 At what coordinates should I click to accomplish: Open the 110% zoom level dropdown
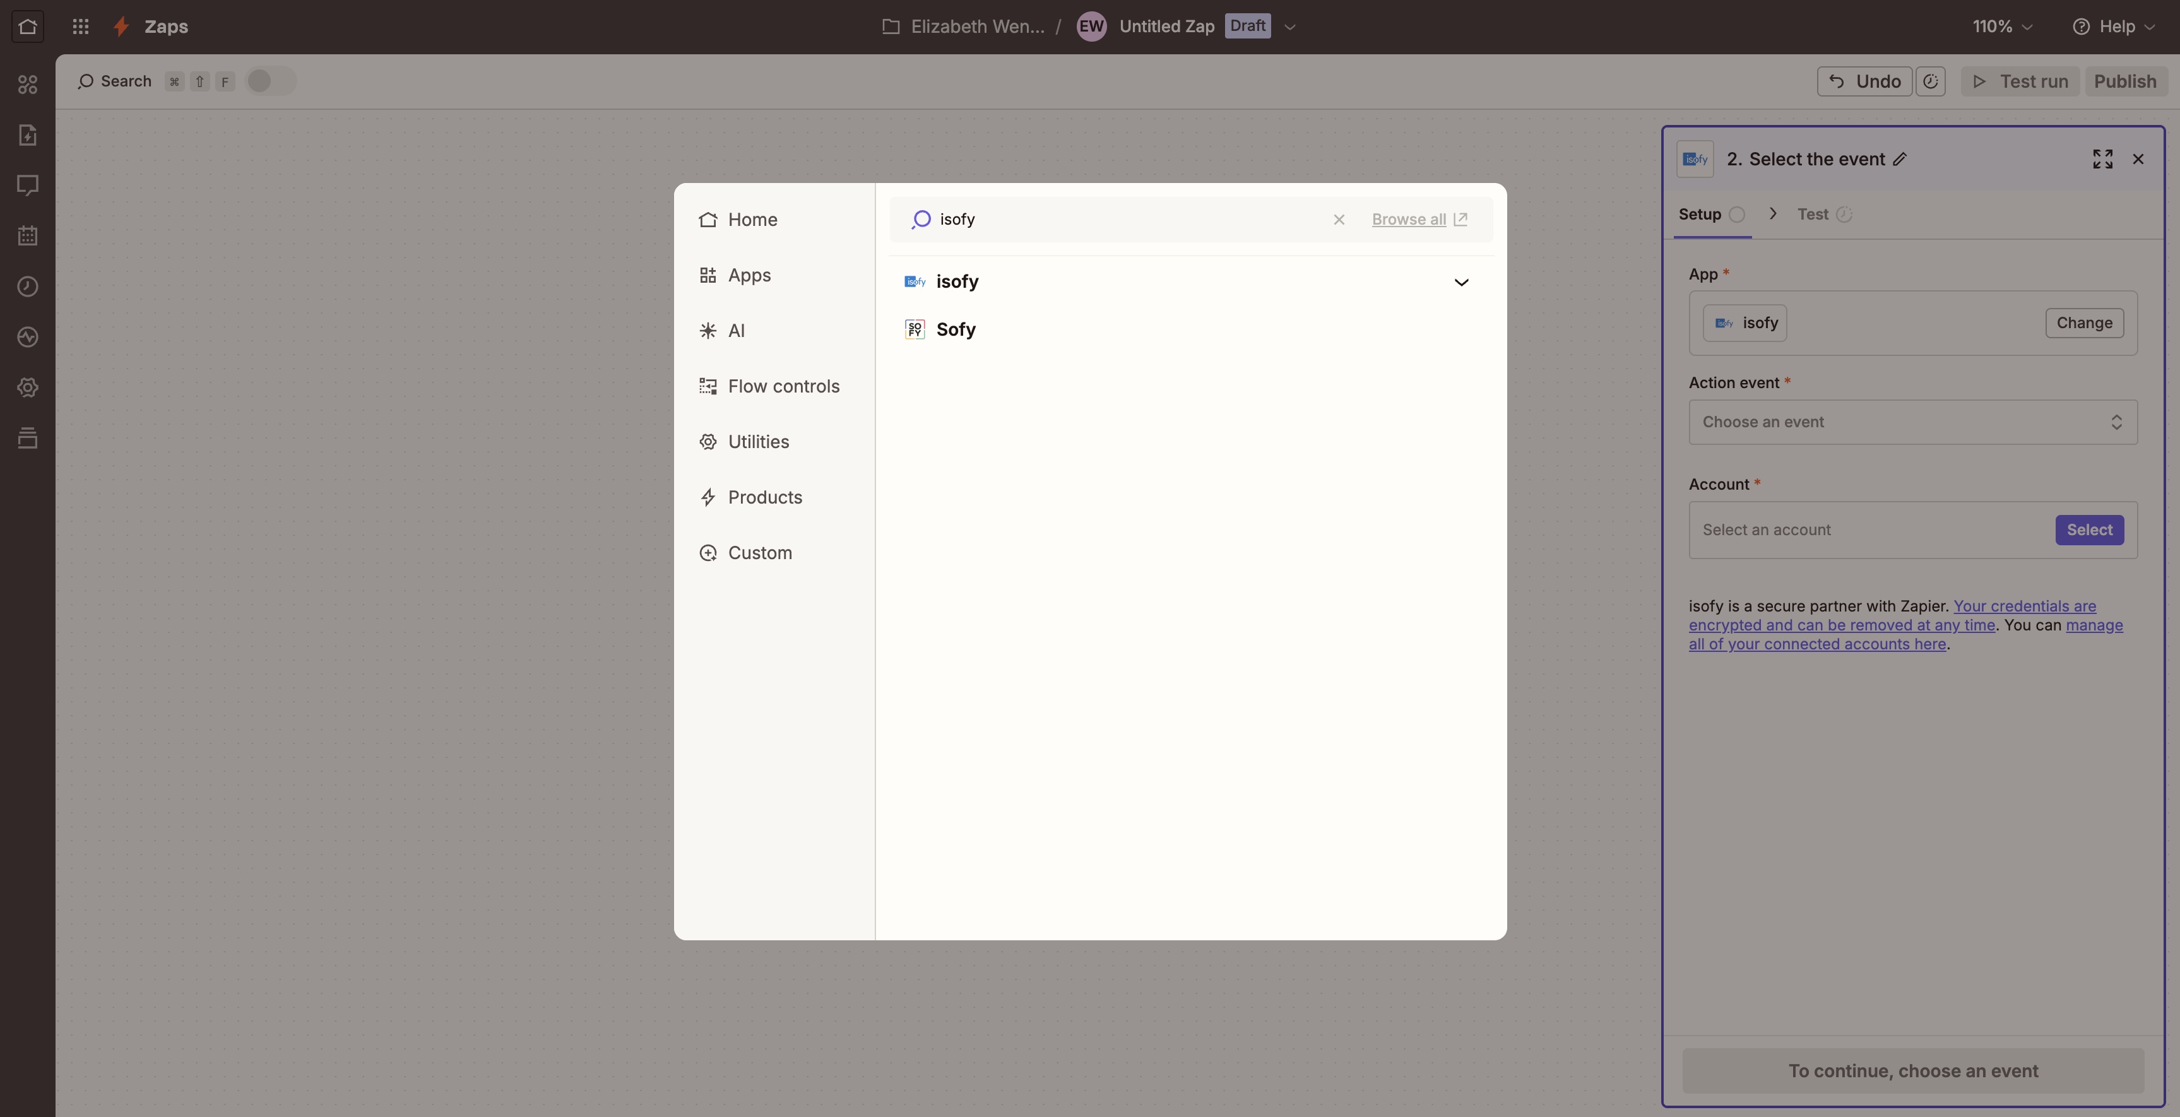pyautogui.click(x=2001, y=27)
